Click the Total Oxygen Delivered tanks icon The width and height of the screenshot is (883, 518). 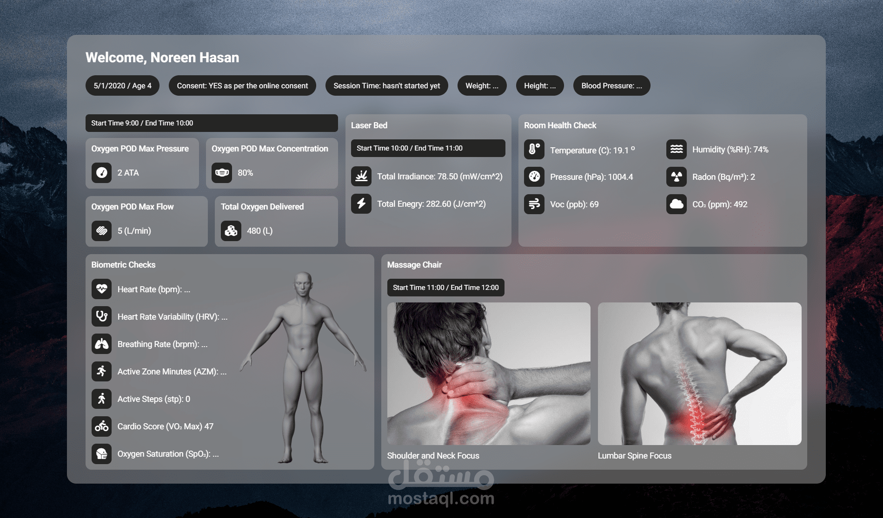[x=231, y=231]
